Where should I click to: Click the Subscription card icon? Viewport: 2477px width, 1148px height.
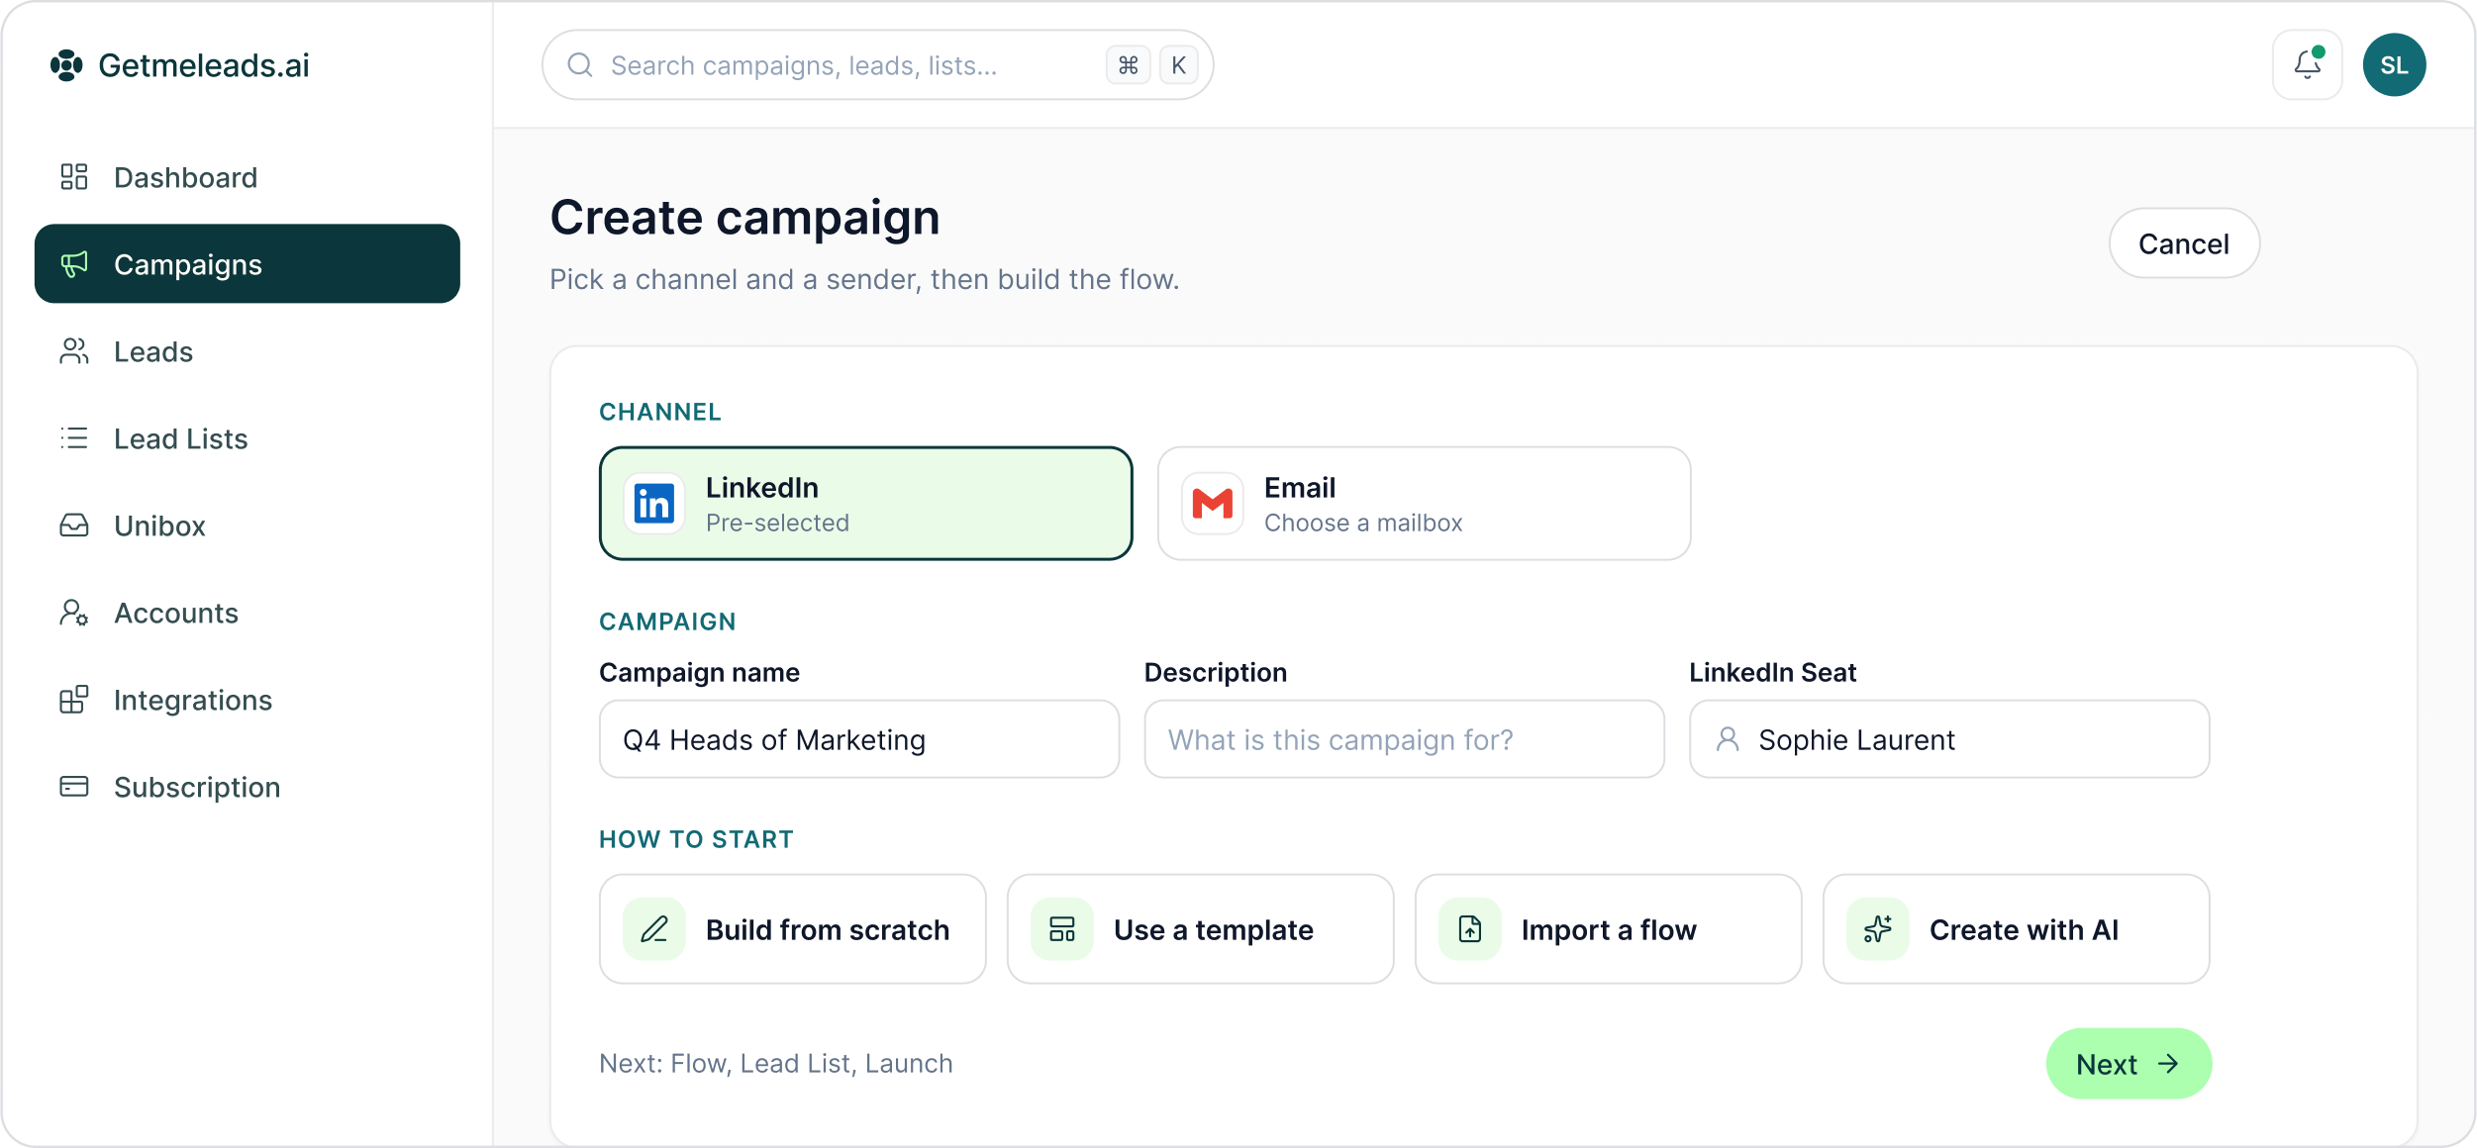click(x=74, y=787)
